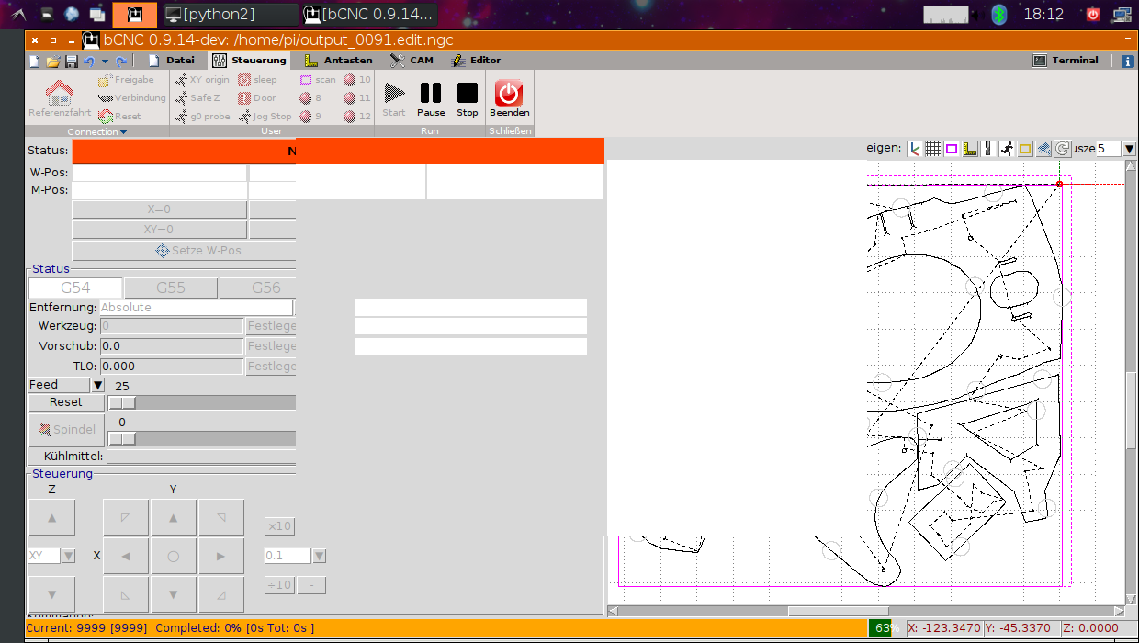Click the Reset button under Feed
This screenshot has width=1139, height=643.
click(x=66, y=402)
